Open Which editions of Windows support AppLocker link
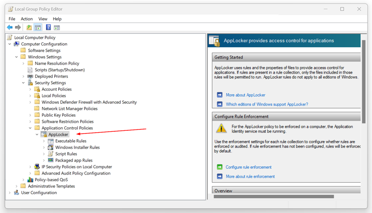The image size is (372, 213). [x=267, y=104]
